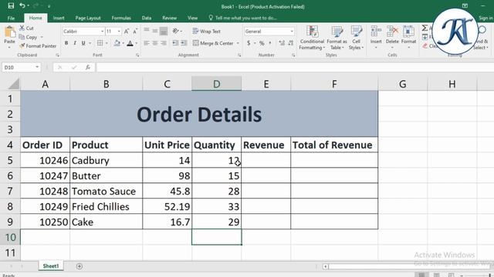This screenshot has height=277, width=494.
Task: Click the horizontal scrollbar left arrow
Action: (325, 267)
